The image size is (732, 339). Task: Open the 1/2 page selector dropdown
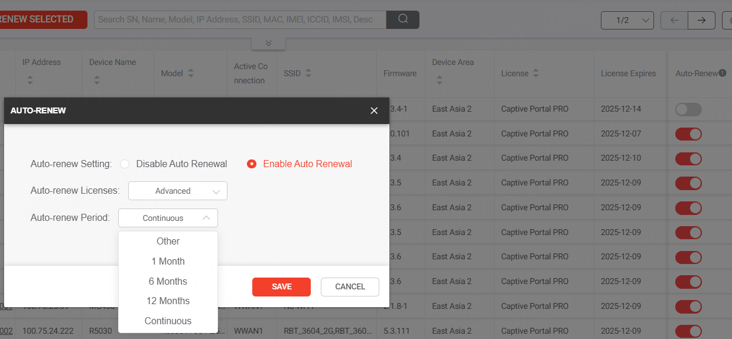coord(627,20)
